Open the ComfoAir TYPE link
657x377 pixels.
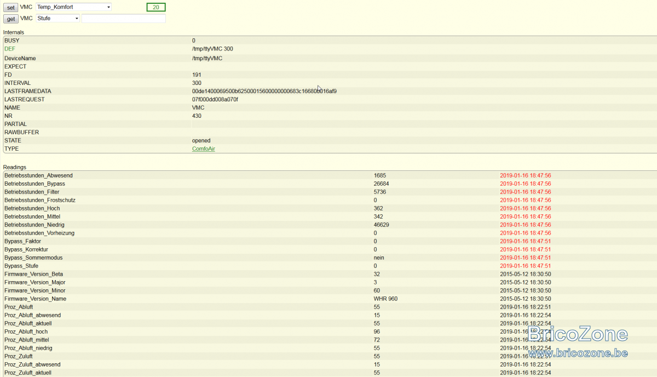[x=204, y=149]
